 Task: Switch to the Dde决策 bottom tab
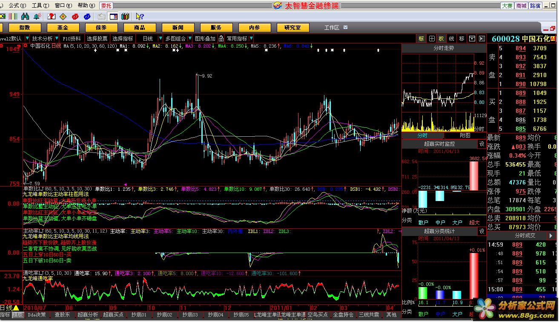coord(37,315)
